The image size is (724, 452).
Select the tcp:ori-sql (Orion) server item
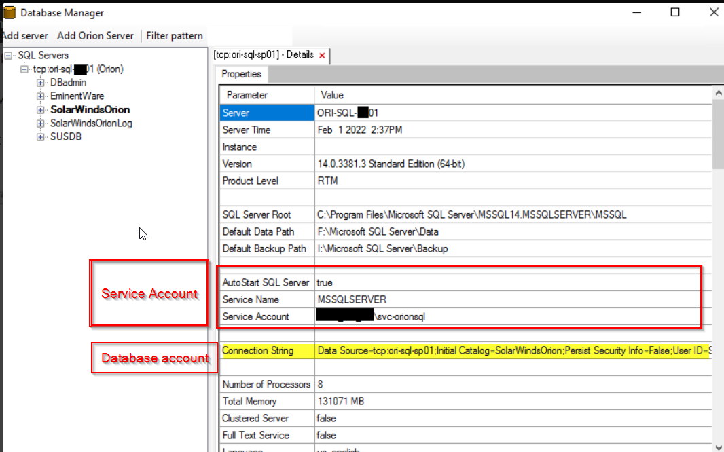pyautogui.click(x=78, y=69)
